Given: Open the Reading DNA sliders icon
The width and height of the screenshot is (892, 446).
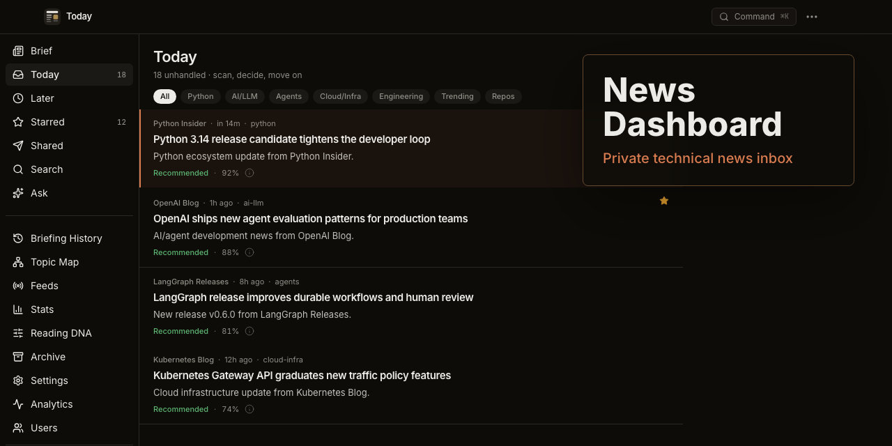Looking at the screenshot, I should [x=18, y=333].
